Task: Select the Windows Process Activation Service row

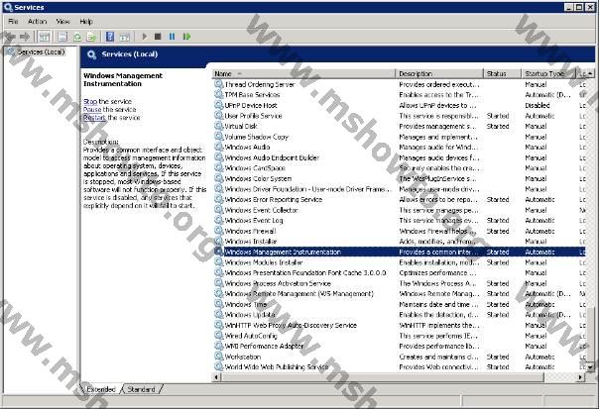Action: click(399, 283)
